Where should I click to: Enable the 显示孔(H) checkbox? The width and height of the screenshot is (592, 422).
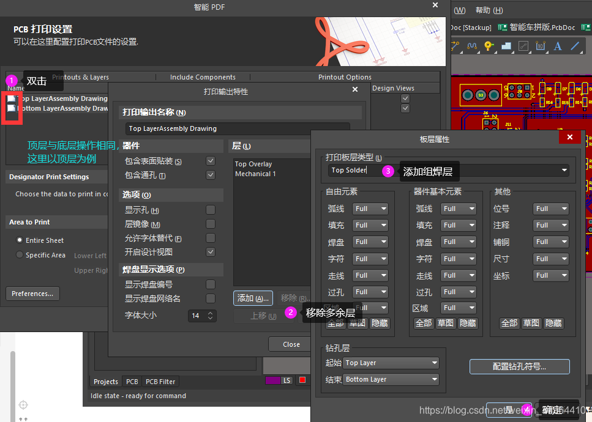point(211,210)
